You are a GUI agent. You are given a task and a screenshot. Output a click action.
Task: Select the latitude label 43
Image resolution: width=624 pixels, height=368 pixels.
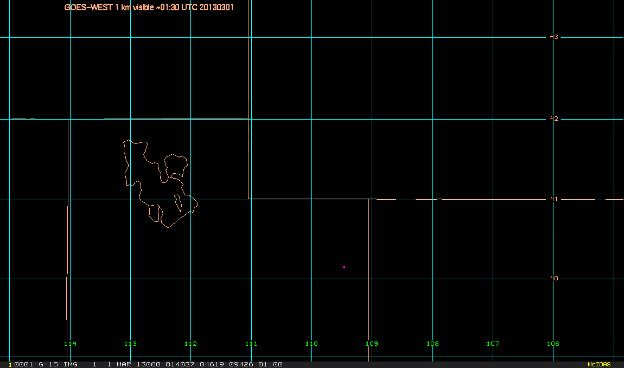coord(554,37)
